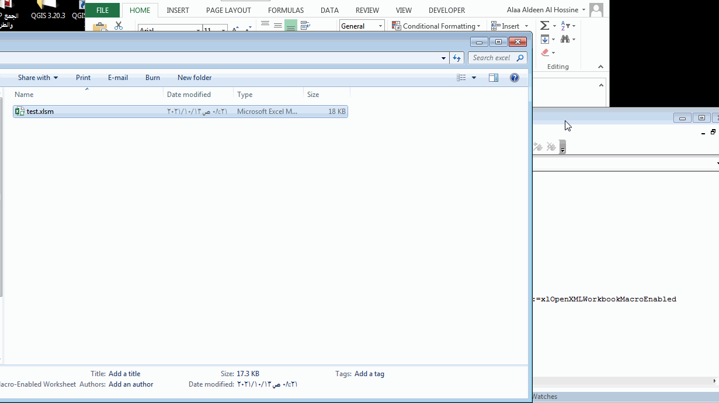Screen dimensions: 719x403
Task: Click the refresh icon beside the search box
Action: coord(457,58)
